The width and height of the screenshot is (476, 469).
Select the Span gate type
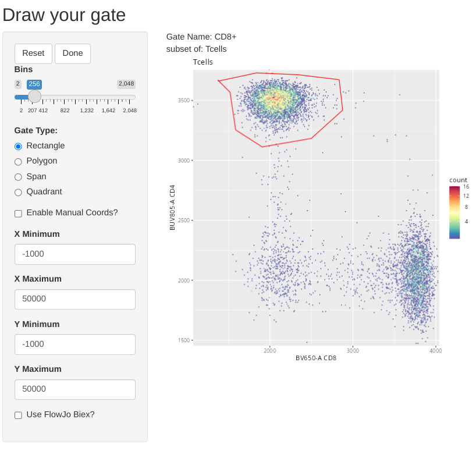point(18,177)
